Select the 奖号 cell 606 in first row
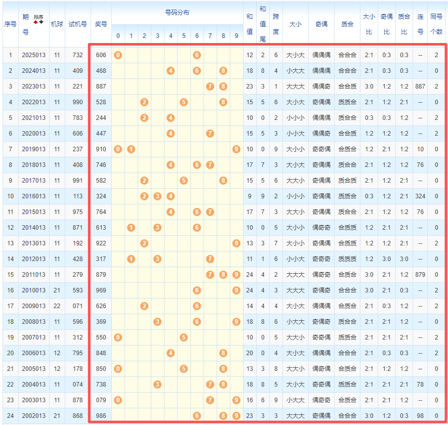The image size is (448, 425). tap(101, 55)
